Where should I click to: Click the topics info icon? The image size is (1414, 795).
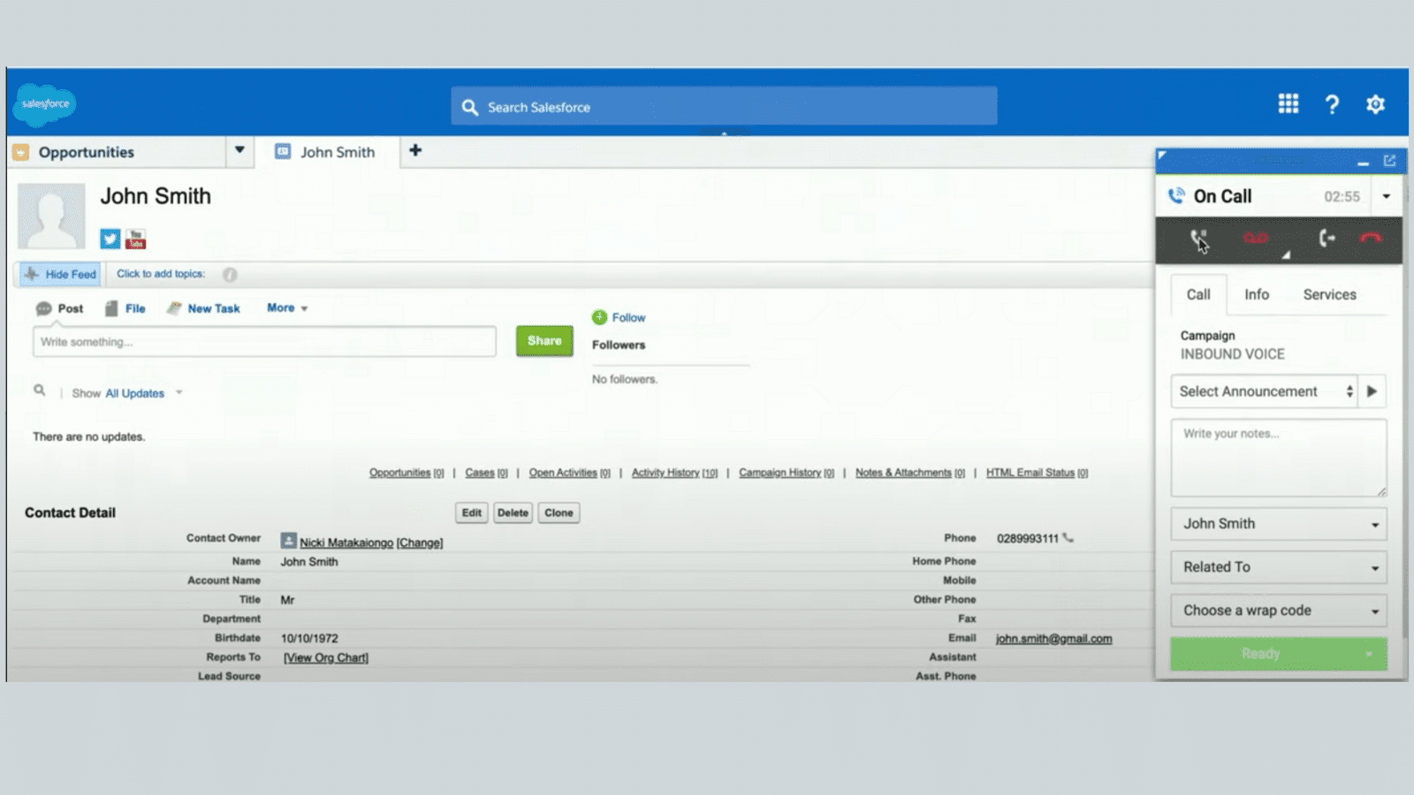(230, 275)
